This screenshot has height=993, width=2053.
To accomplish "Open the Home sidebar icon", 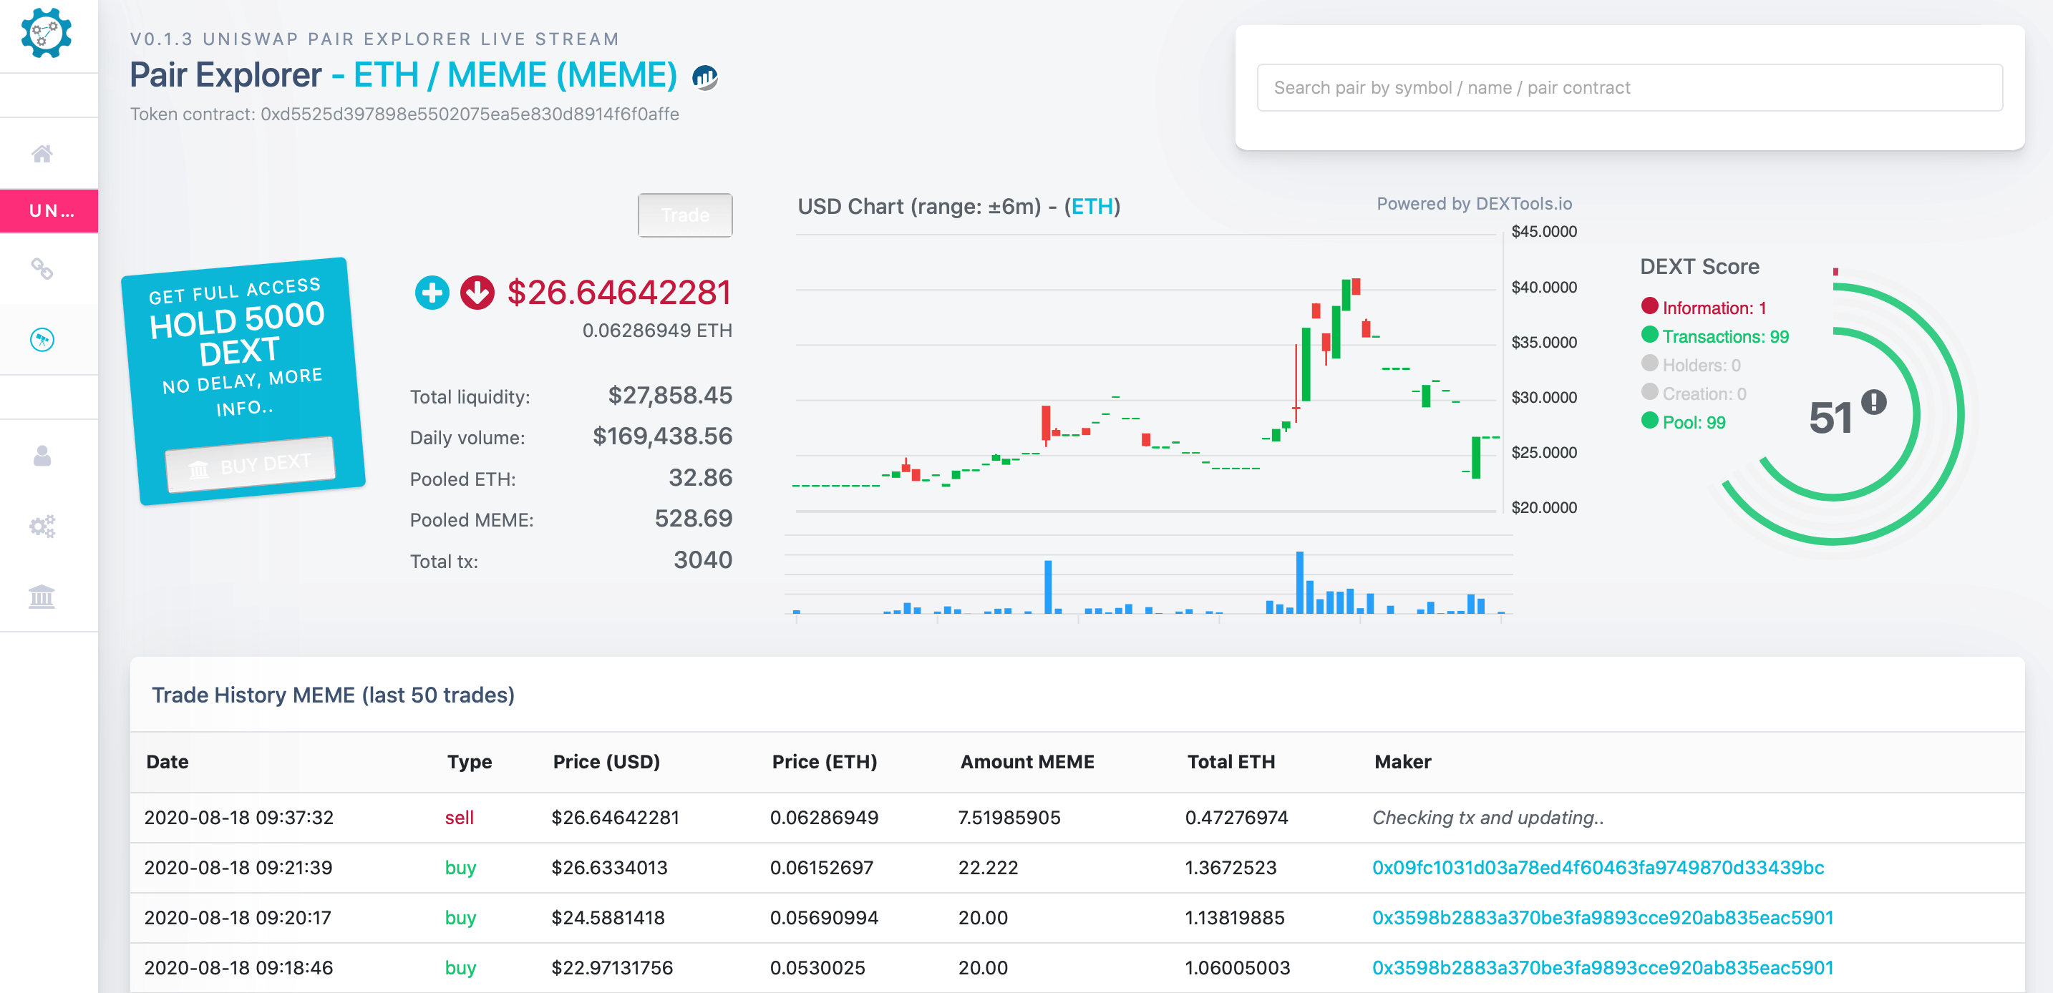I will tap(42, 153).
